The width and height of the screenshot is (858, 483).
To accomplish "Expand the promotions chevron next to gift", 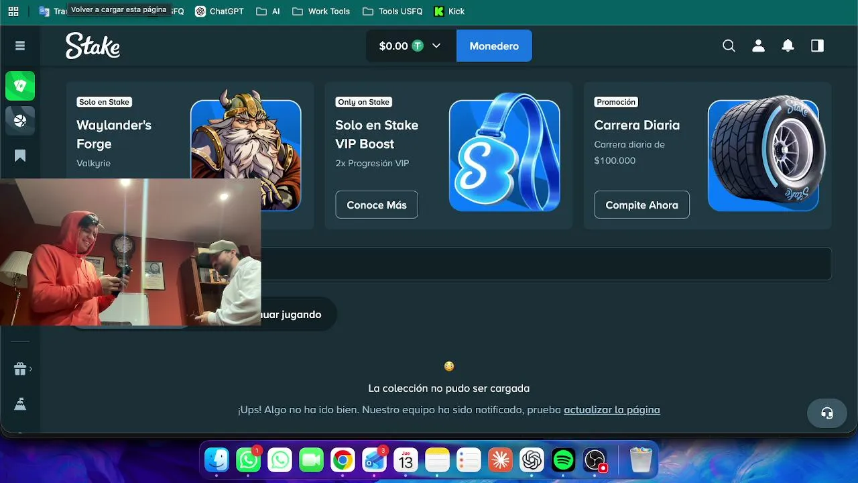I will pos(31,369).
